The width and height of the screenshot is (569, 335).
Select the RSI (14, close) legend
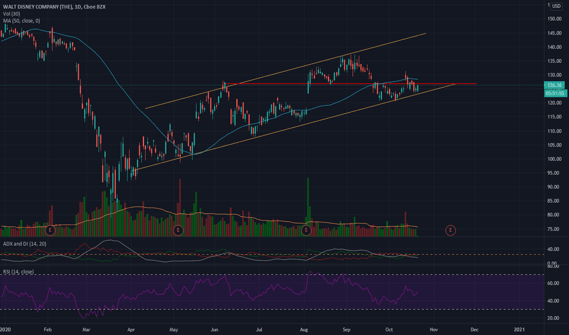coord(18,272)
